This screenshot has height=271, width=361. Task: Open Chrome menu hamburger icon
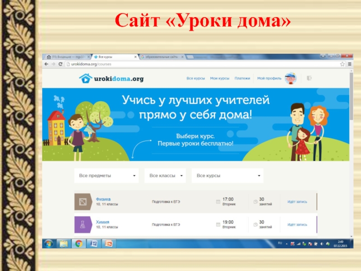coord(349,64)
